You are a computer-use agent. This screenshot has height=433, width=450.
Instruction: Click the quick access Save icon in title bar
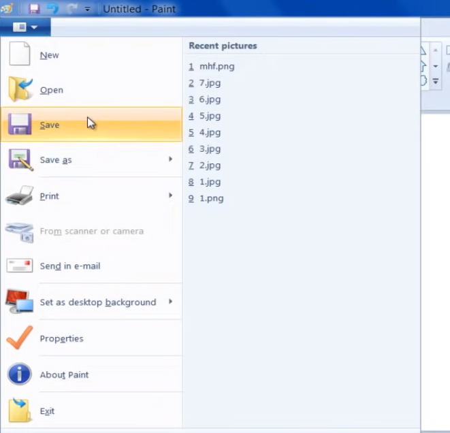[34, 9]
